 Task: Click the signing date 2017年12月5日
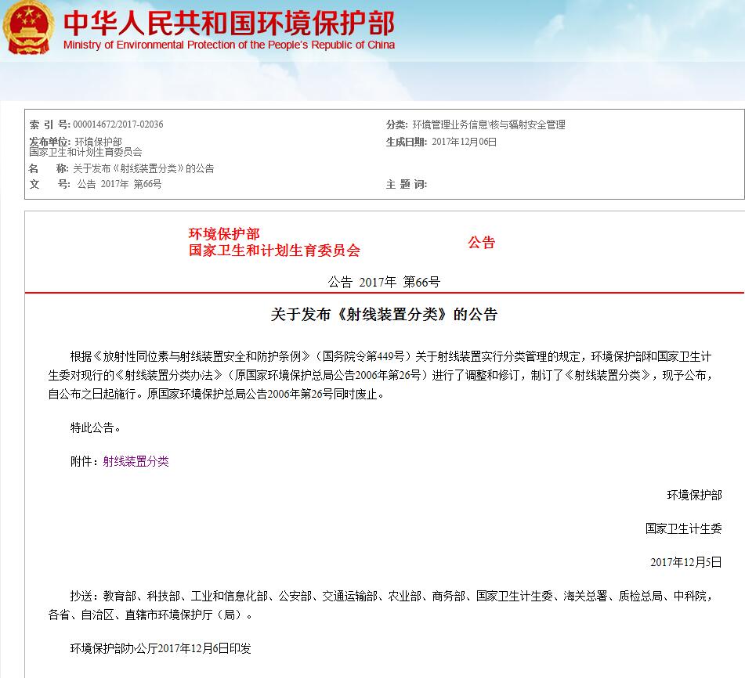tap(685, 562)
